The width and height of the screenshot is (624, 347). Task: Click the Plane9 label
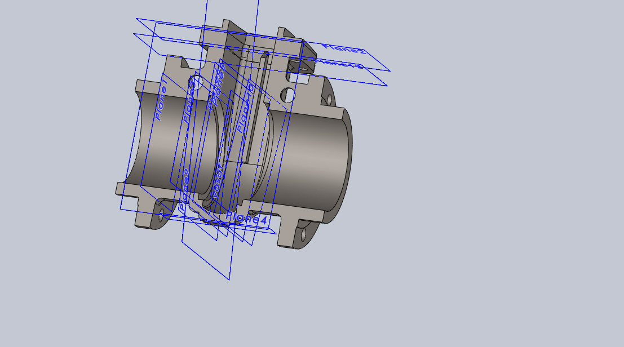[x=184, y=190]
